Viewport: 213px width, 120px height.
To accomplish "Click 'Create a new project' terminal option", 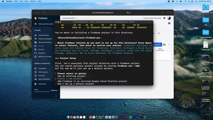I will click(70, 79).
